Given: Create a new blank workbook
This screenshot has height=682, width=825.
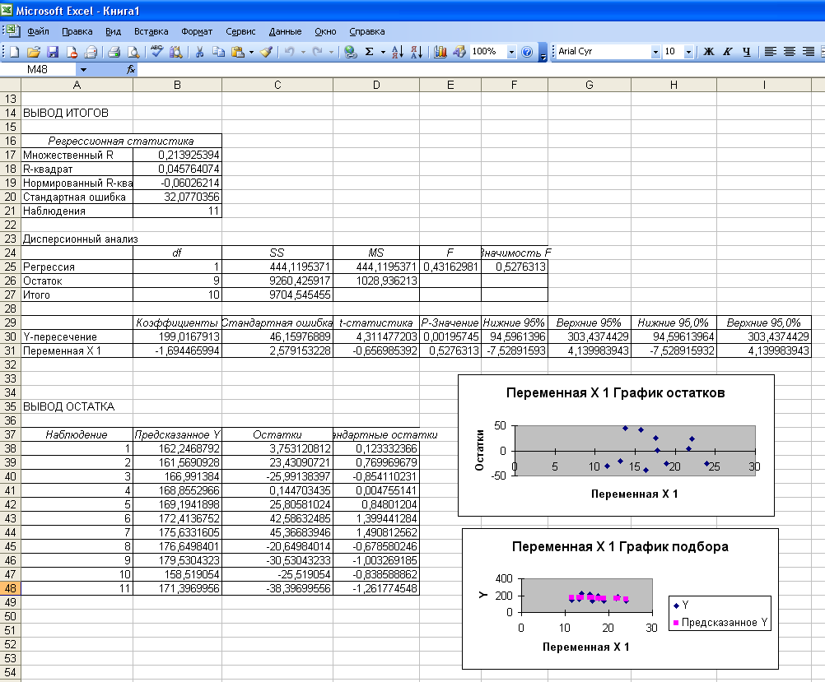Looking at the screenshot, I should coord(14,52).
